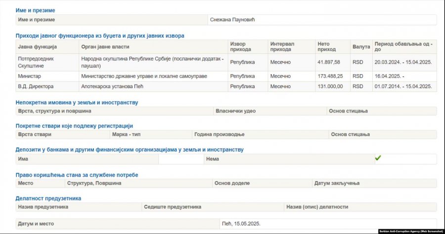Screen dimensions: 445x234
Task: Select the period 16.04.2025. -
Action: tap(390, 76)
